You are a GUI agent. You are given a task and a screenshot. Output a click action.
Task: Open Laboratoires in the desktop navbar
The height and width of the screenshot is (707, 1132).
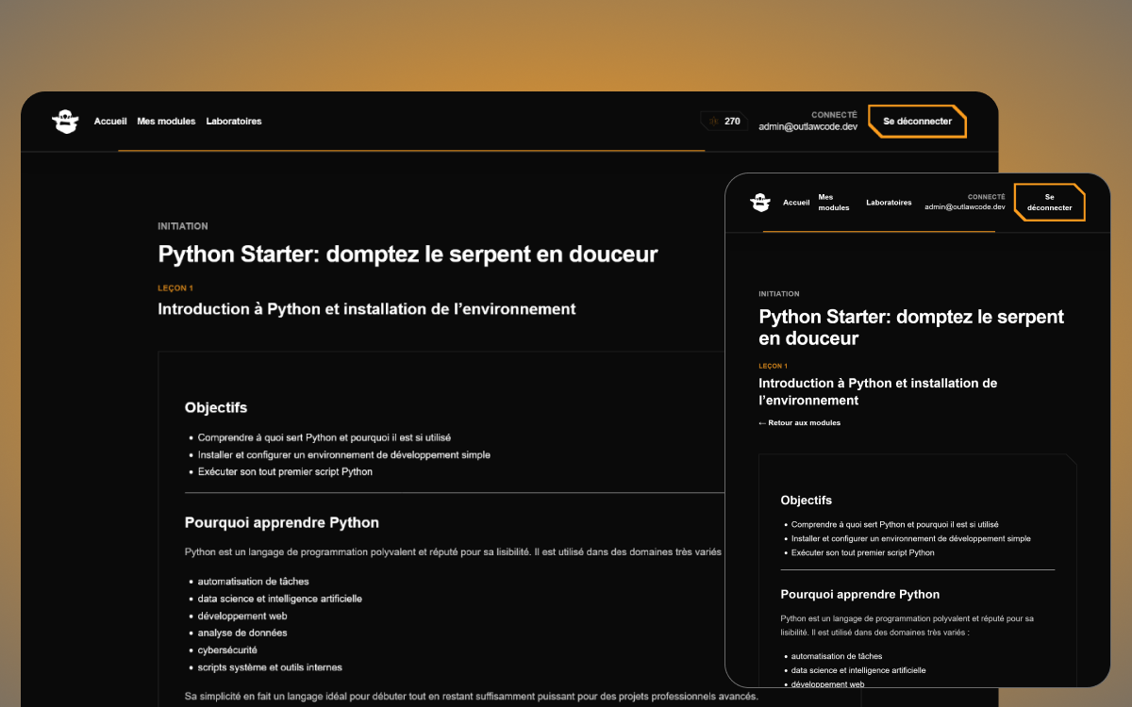[x=234, y=122]
